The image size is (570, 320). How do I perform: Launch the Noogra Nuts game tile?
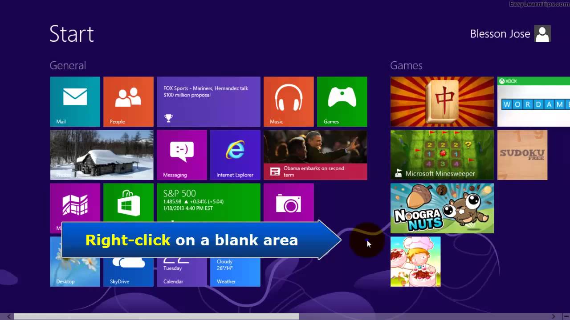click(442, 208)
